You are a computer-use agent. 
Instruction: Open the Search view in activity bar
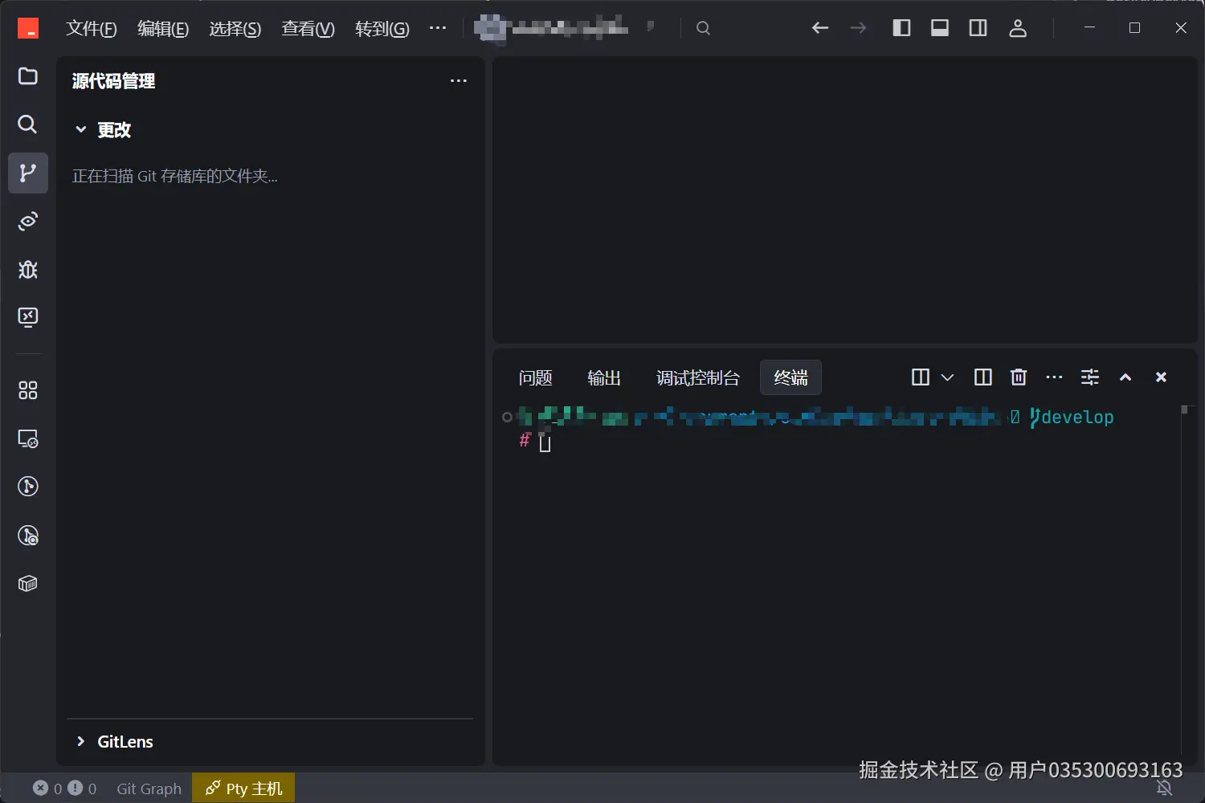point(28,124)
